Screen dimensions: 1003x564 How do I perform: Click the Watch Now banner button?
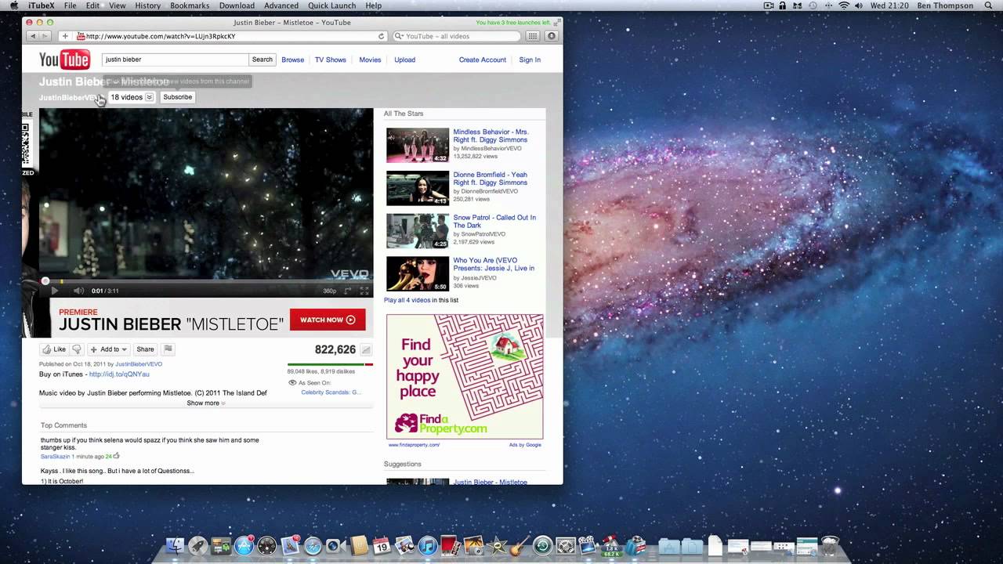point(328,320)
